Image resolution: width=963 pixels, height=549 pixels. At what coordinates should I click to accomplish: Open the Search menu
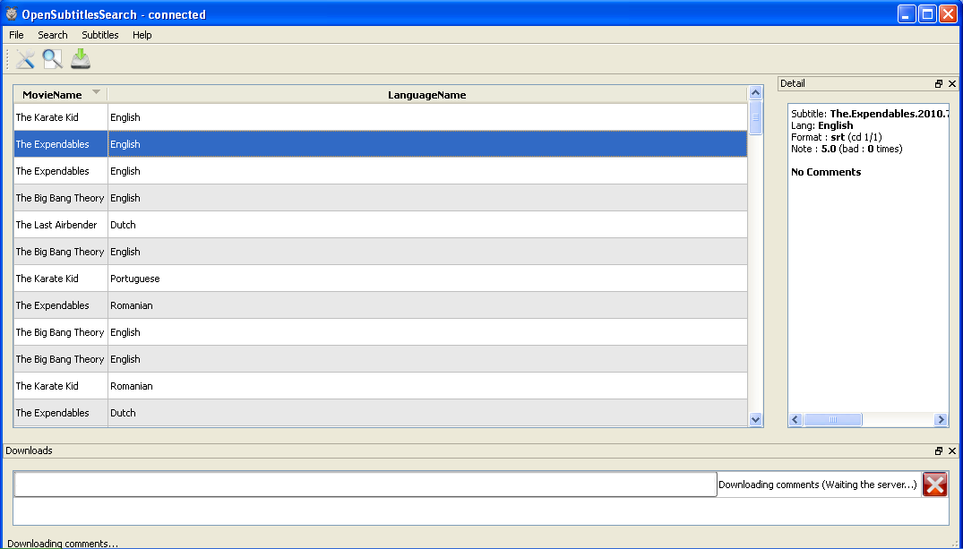(52, 35)
